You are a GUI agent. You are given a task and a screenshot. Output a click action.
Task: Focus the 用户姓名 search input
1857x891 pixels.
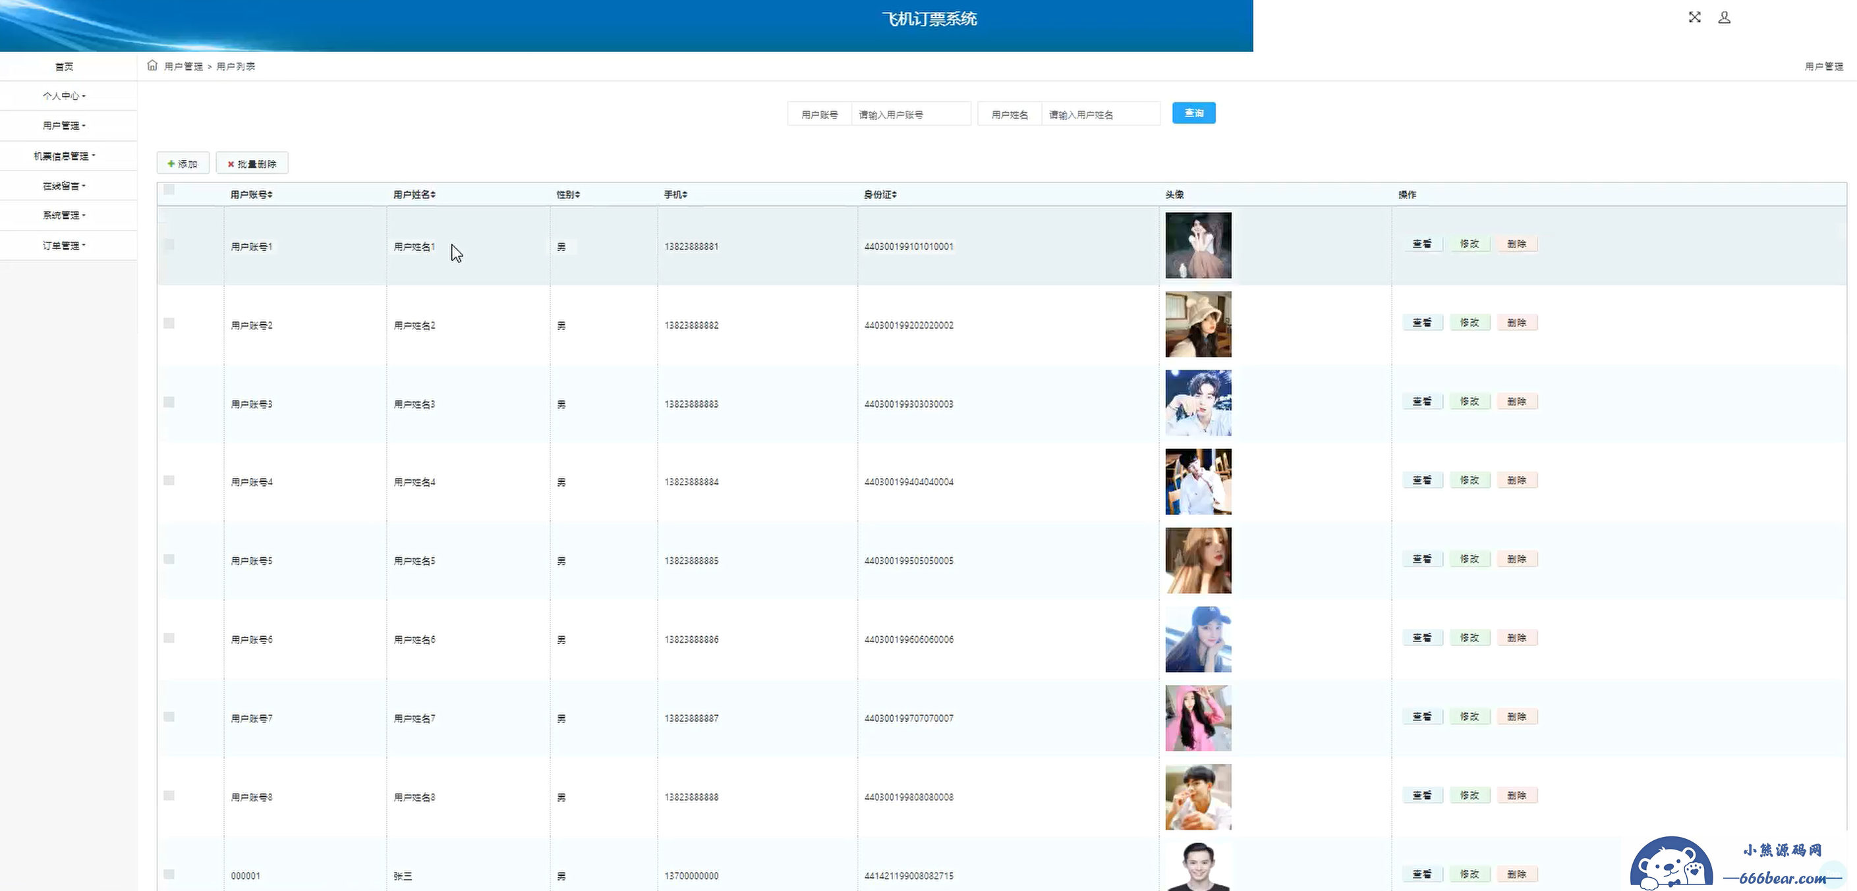tap(1100, 115)
